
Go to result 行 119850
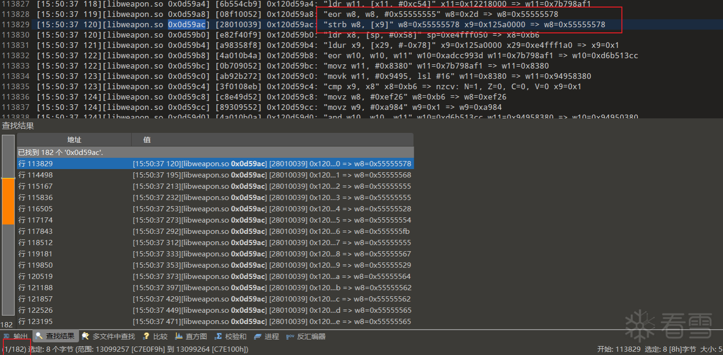pyautogui.click(x=215, y=265)
